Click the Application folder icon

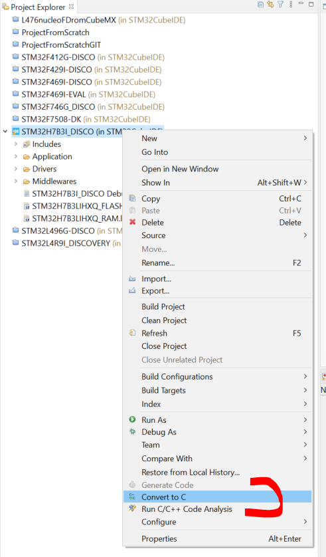click(27, 157)
